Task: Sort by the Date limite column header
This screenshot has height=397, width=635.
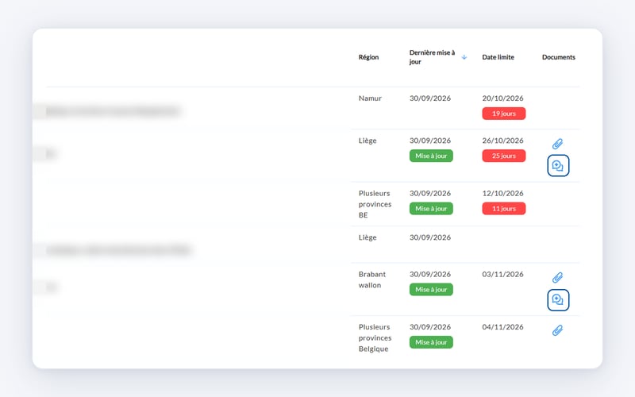Action: coord(498,57)
